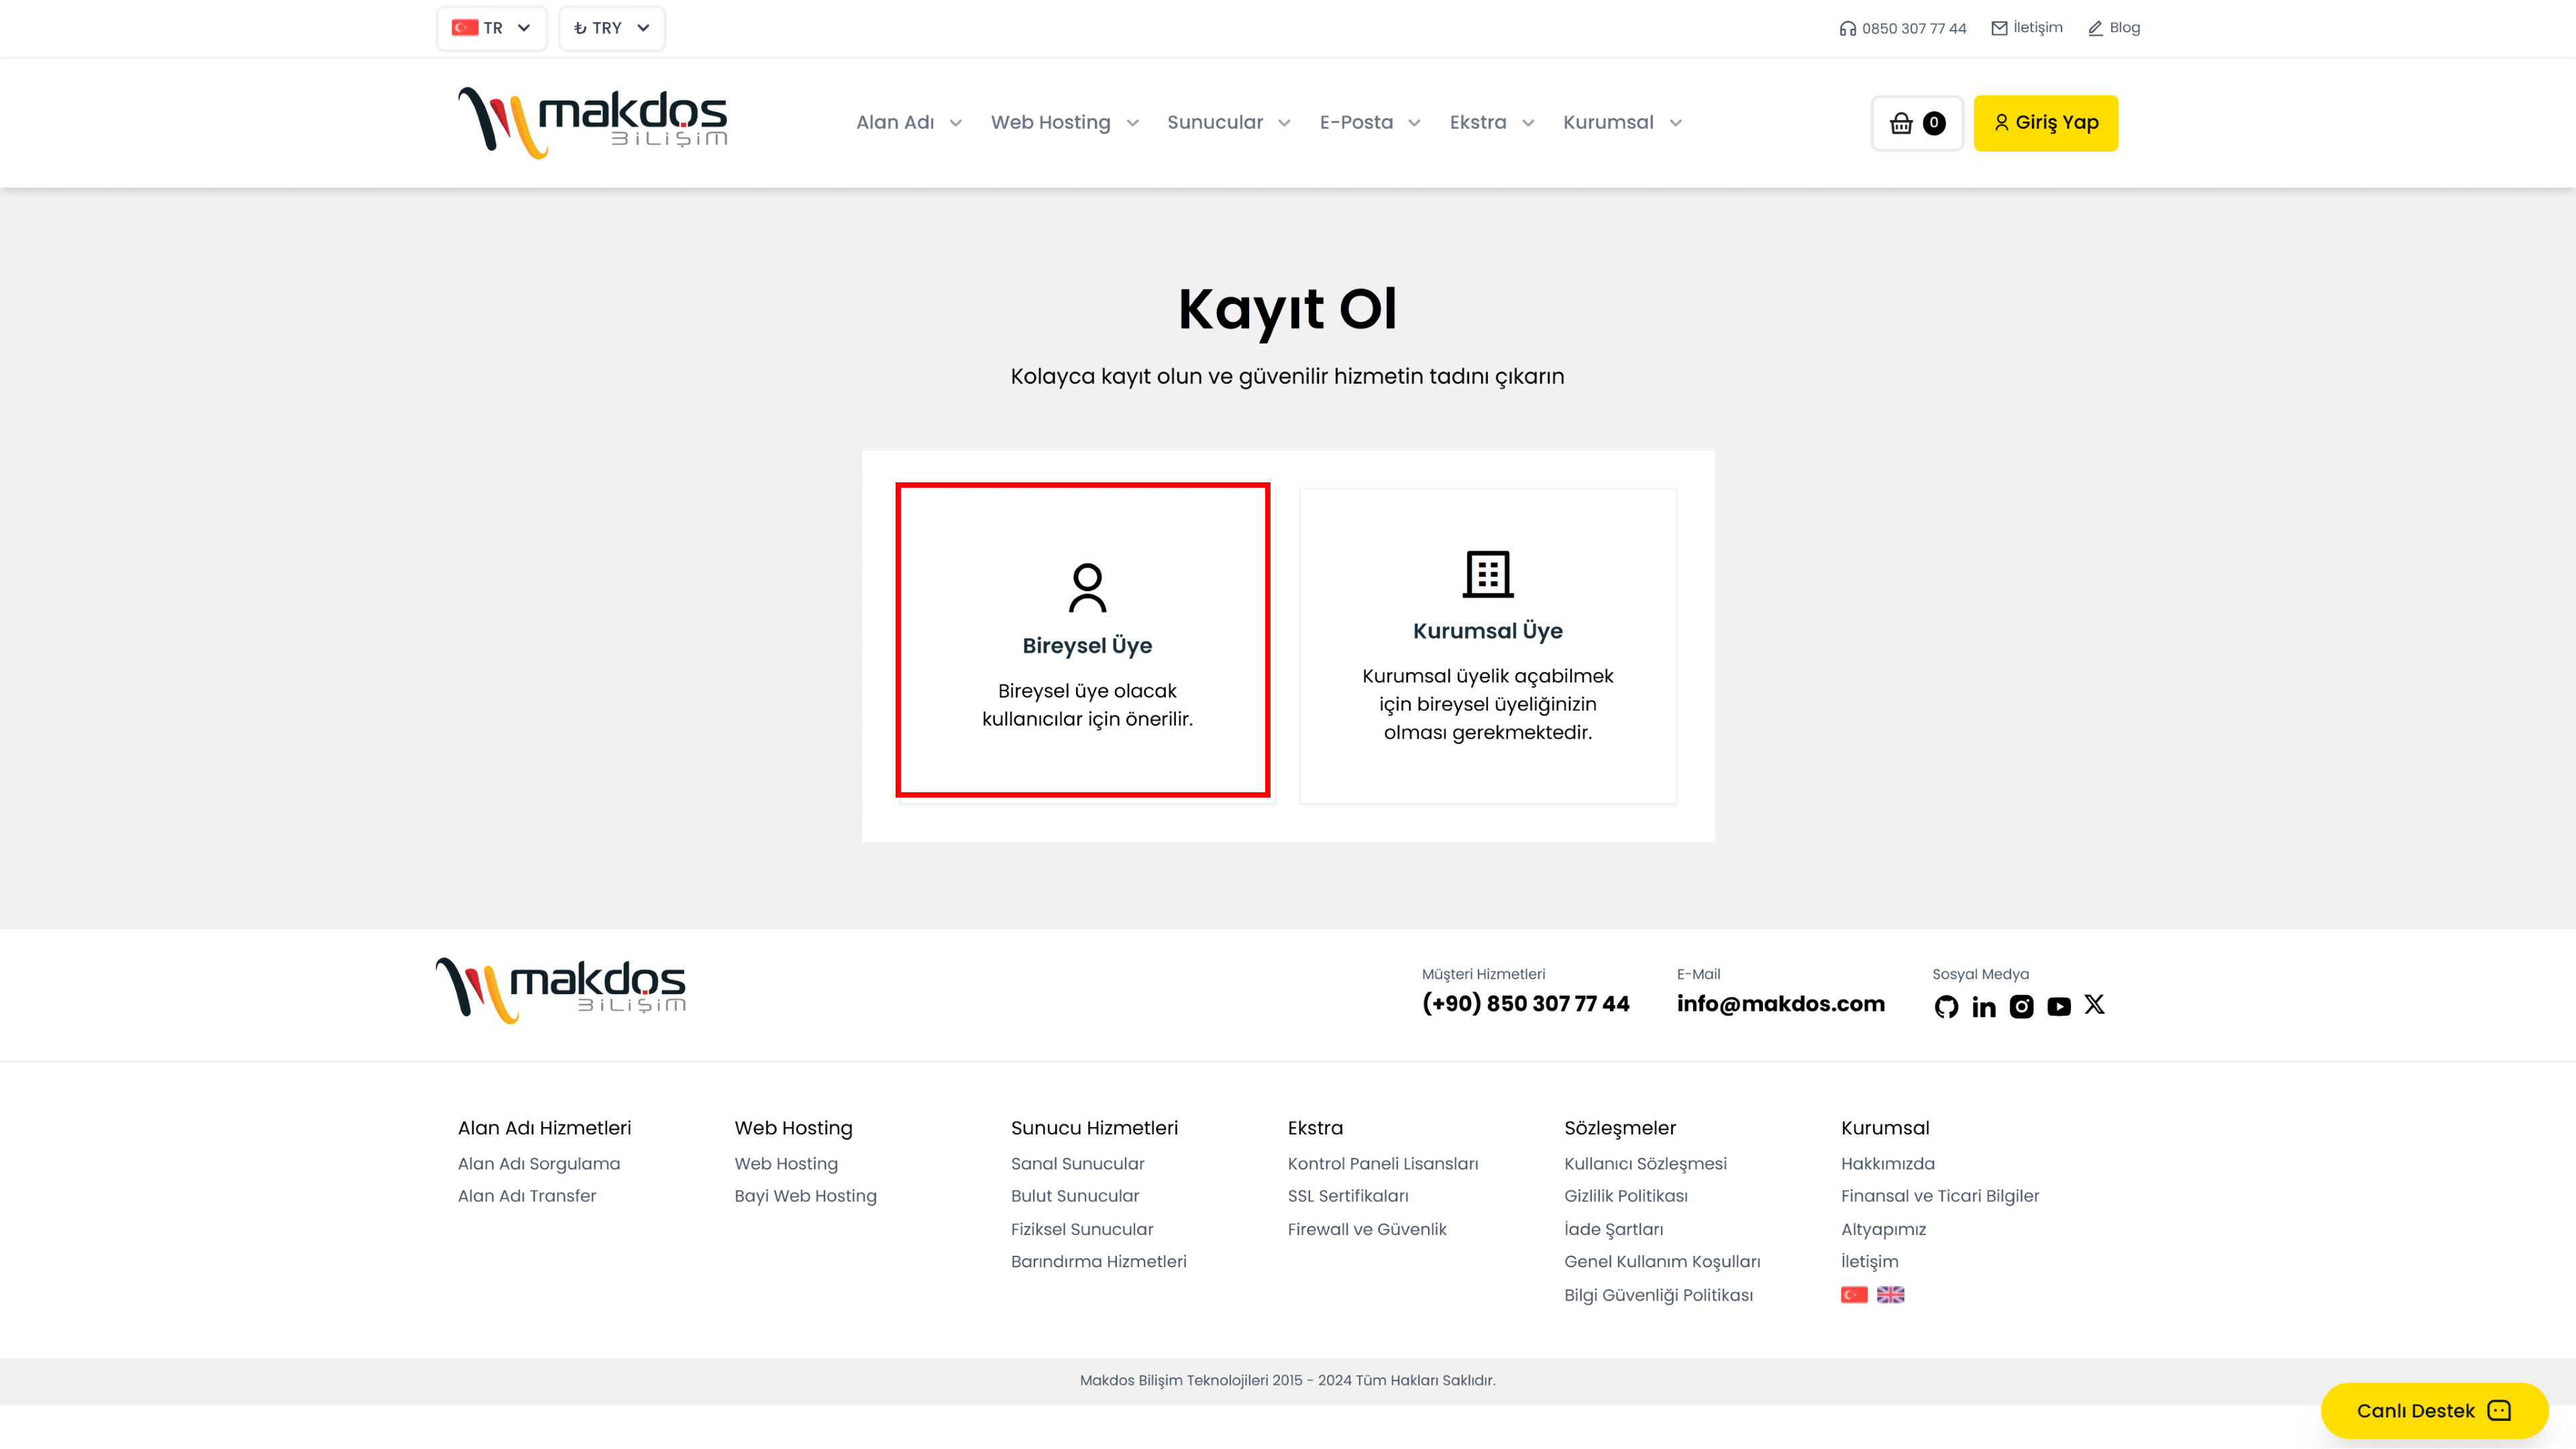Open the Instagram social media icon
The width and height of the screenshot is (2576, 1449).
pos(2021,1006)
